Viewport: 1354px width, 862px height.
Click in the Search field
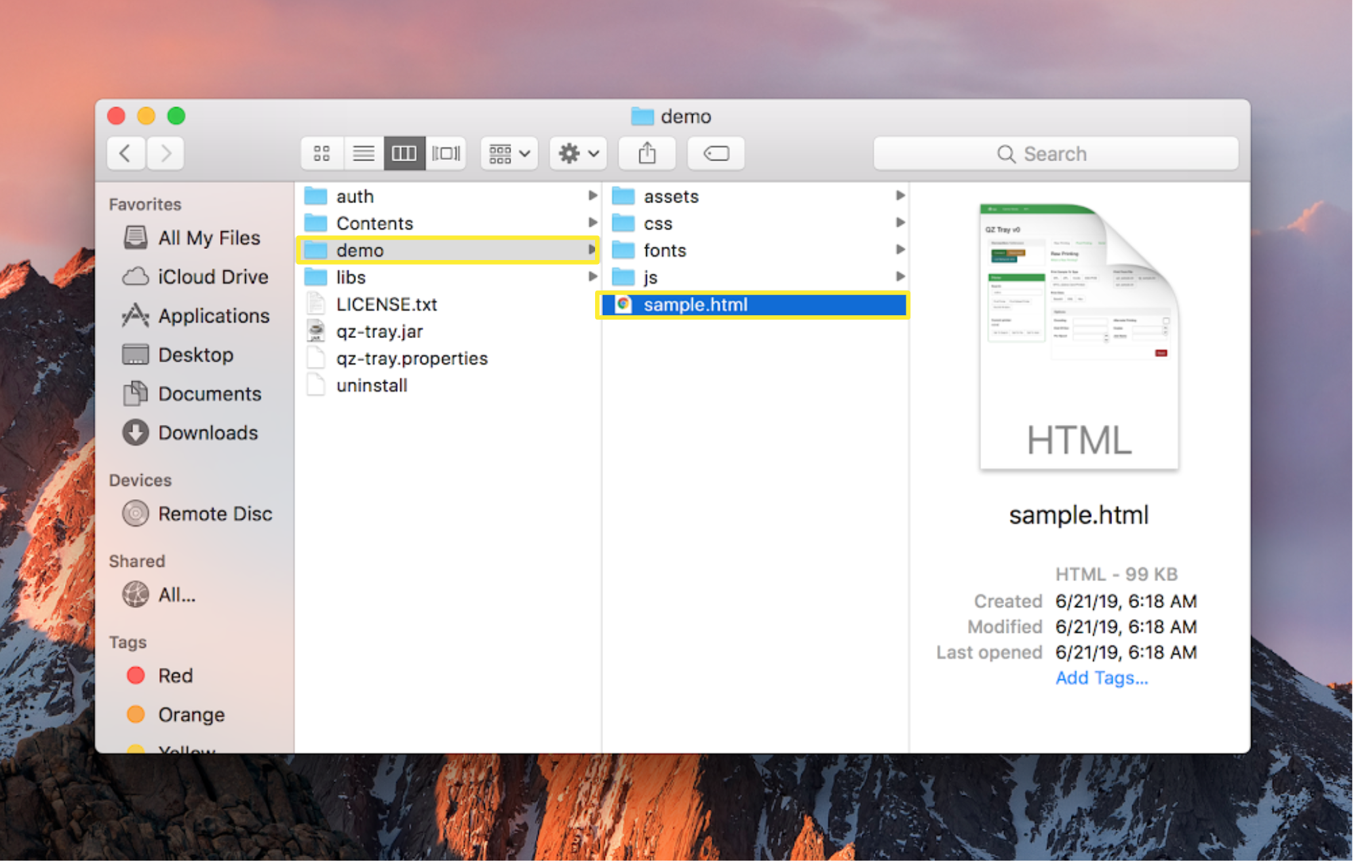(x=1055, y=154)
